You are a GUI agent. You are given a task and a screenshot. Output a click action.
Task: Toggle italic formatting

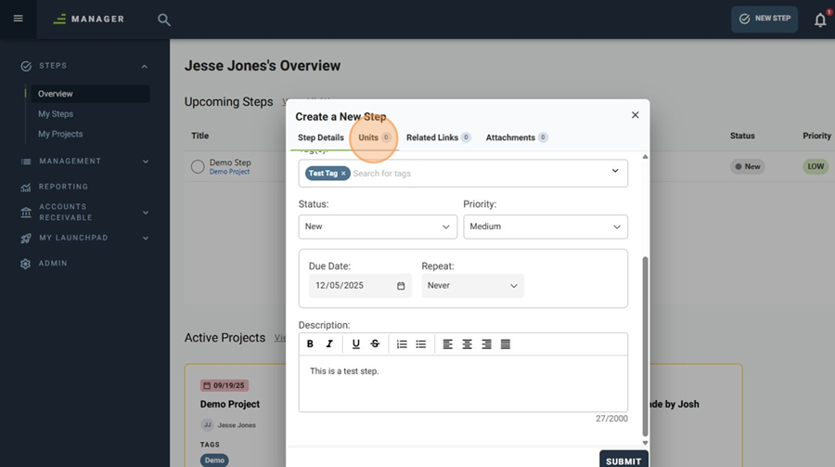[x=329, y=344]
